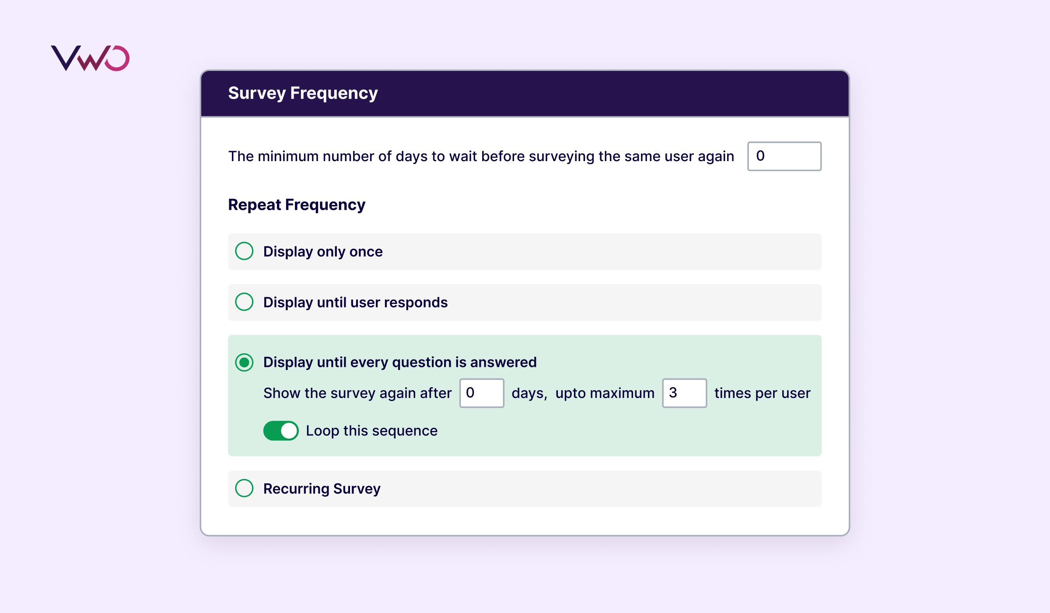Image resolution: width=1050 pixels, height=613 pixels.
Task: Click the days, upto maximum text
Action: point(583,393)
